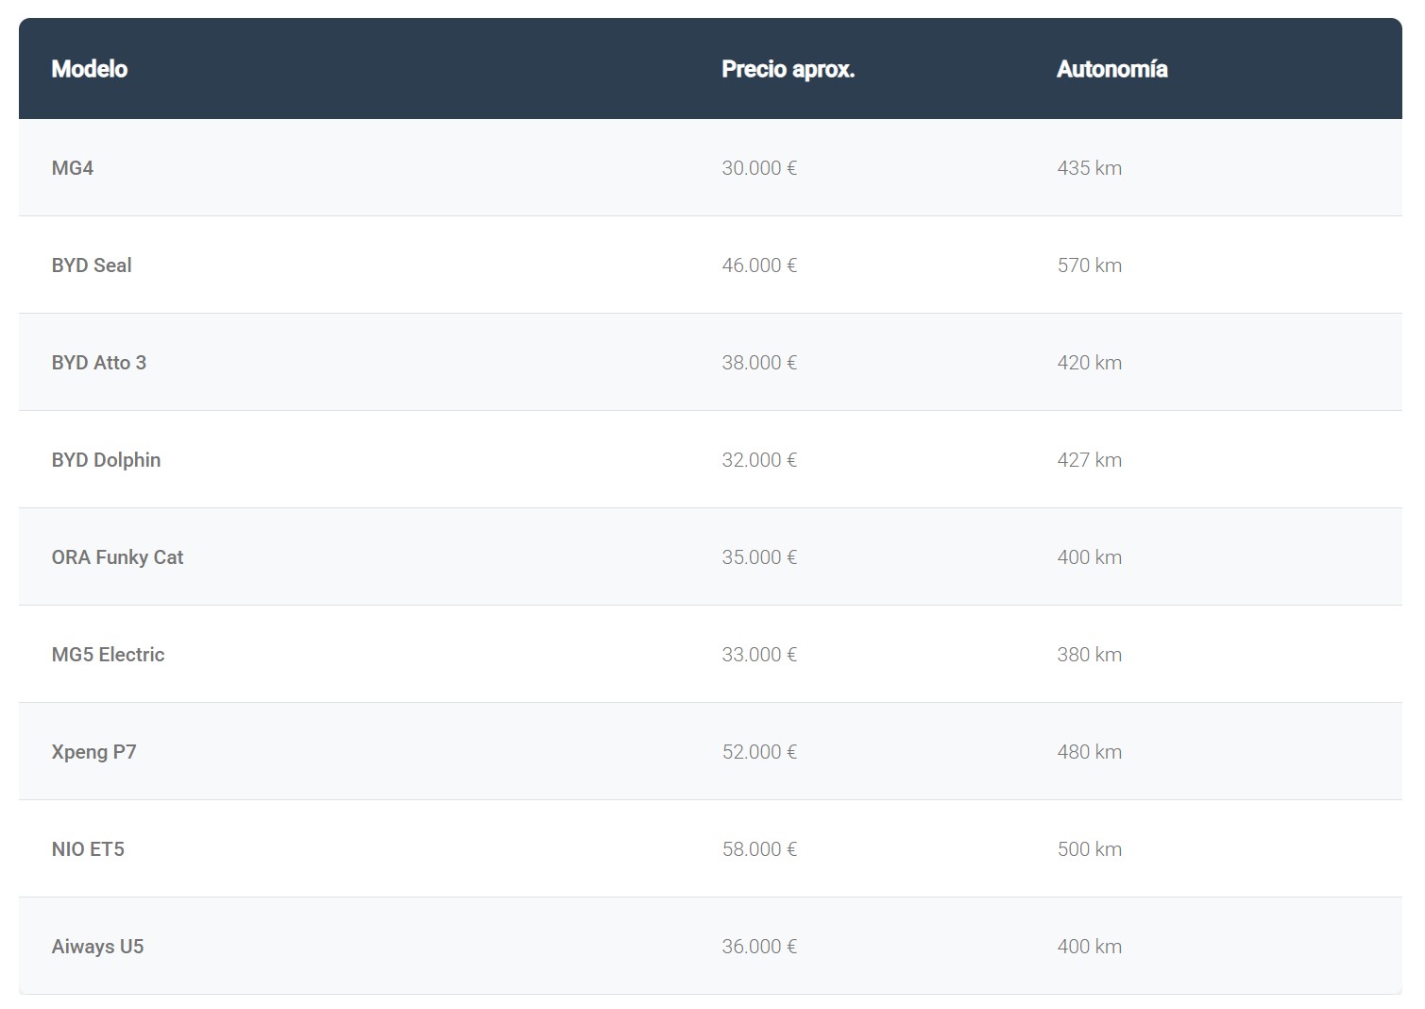This screenshot has width=1425, height=1009.
Task: Select the MG4 model name
Action: pyautogui.click(x=73, y=168)
